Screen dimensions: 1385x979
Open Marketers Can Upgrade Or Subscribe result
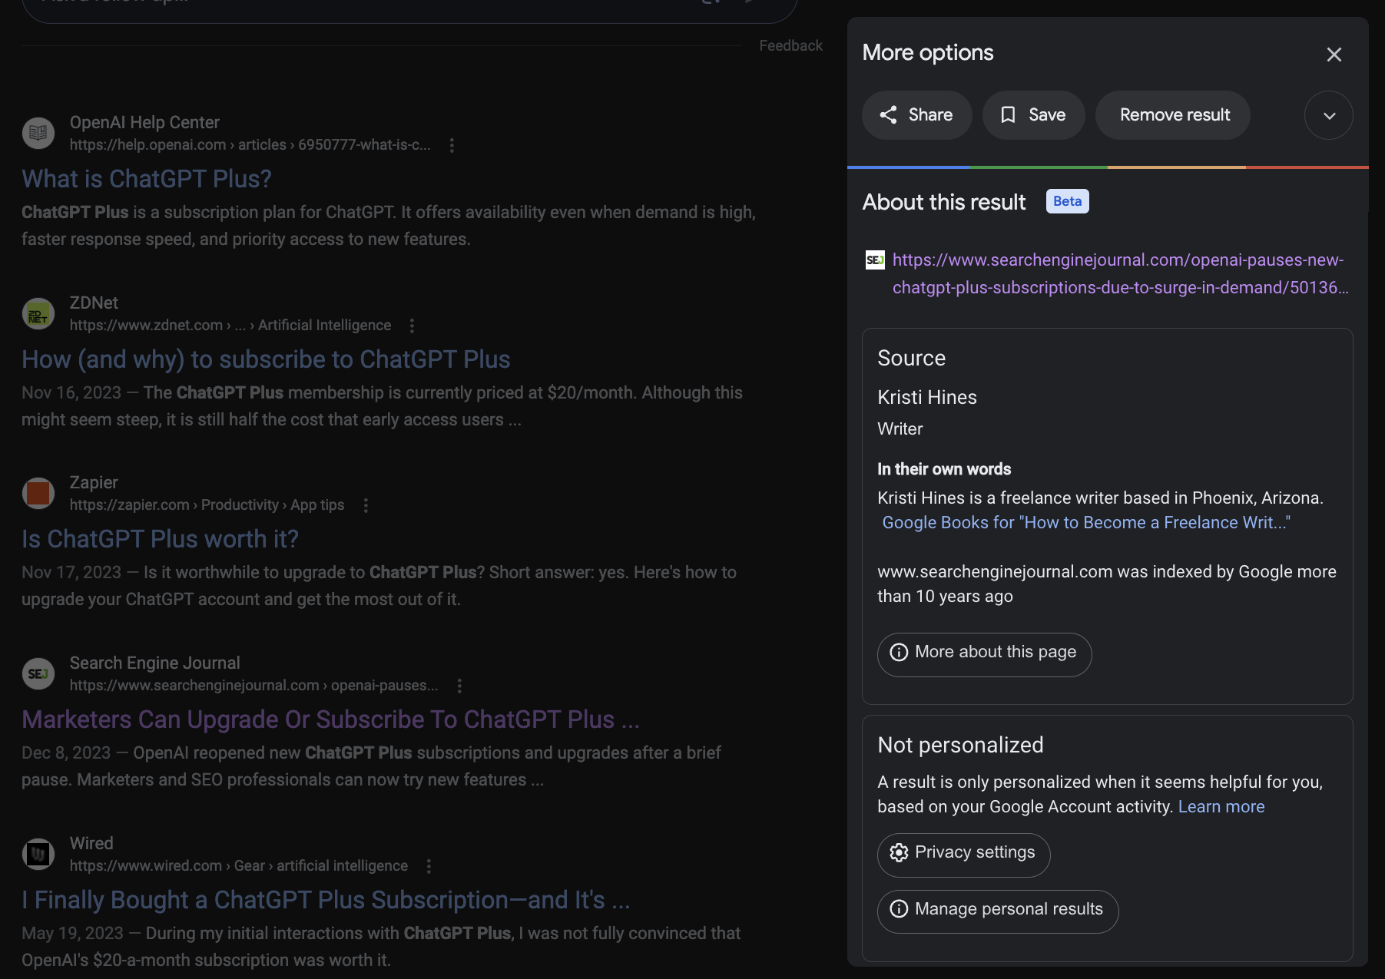[330, 719]
